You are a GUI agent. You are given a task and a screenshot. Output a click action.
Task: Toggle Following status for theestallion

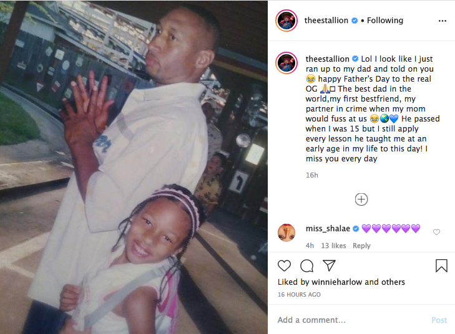(384, 21)
